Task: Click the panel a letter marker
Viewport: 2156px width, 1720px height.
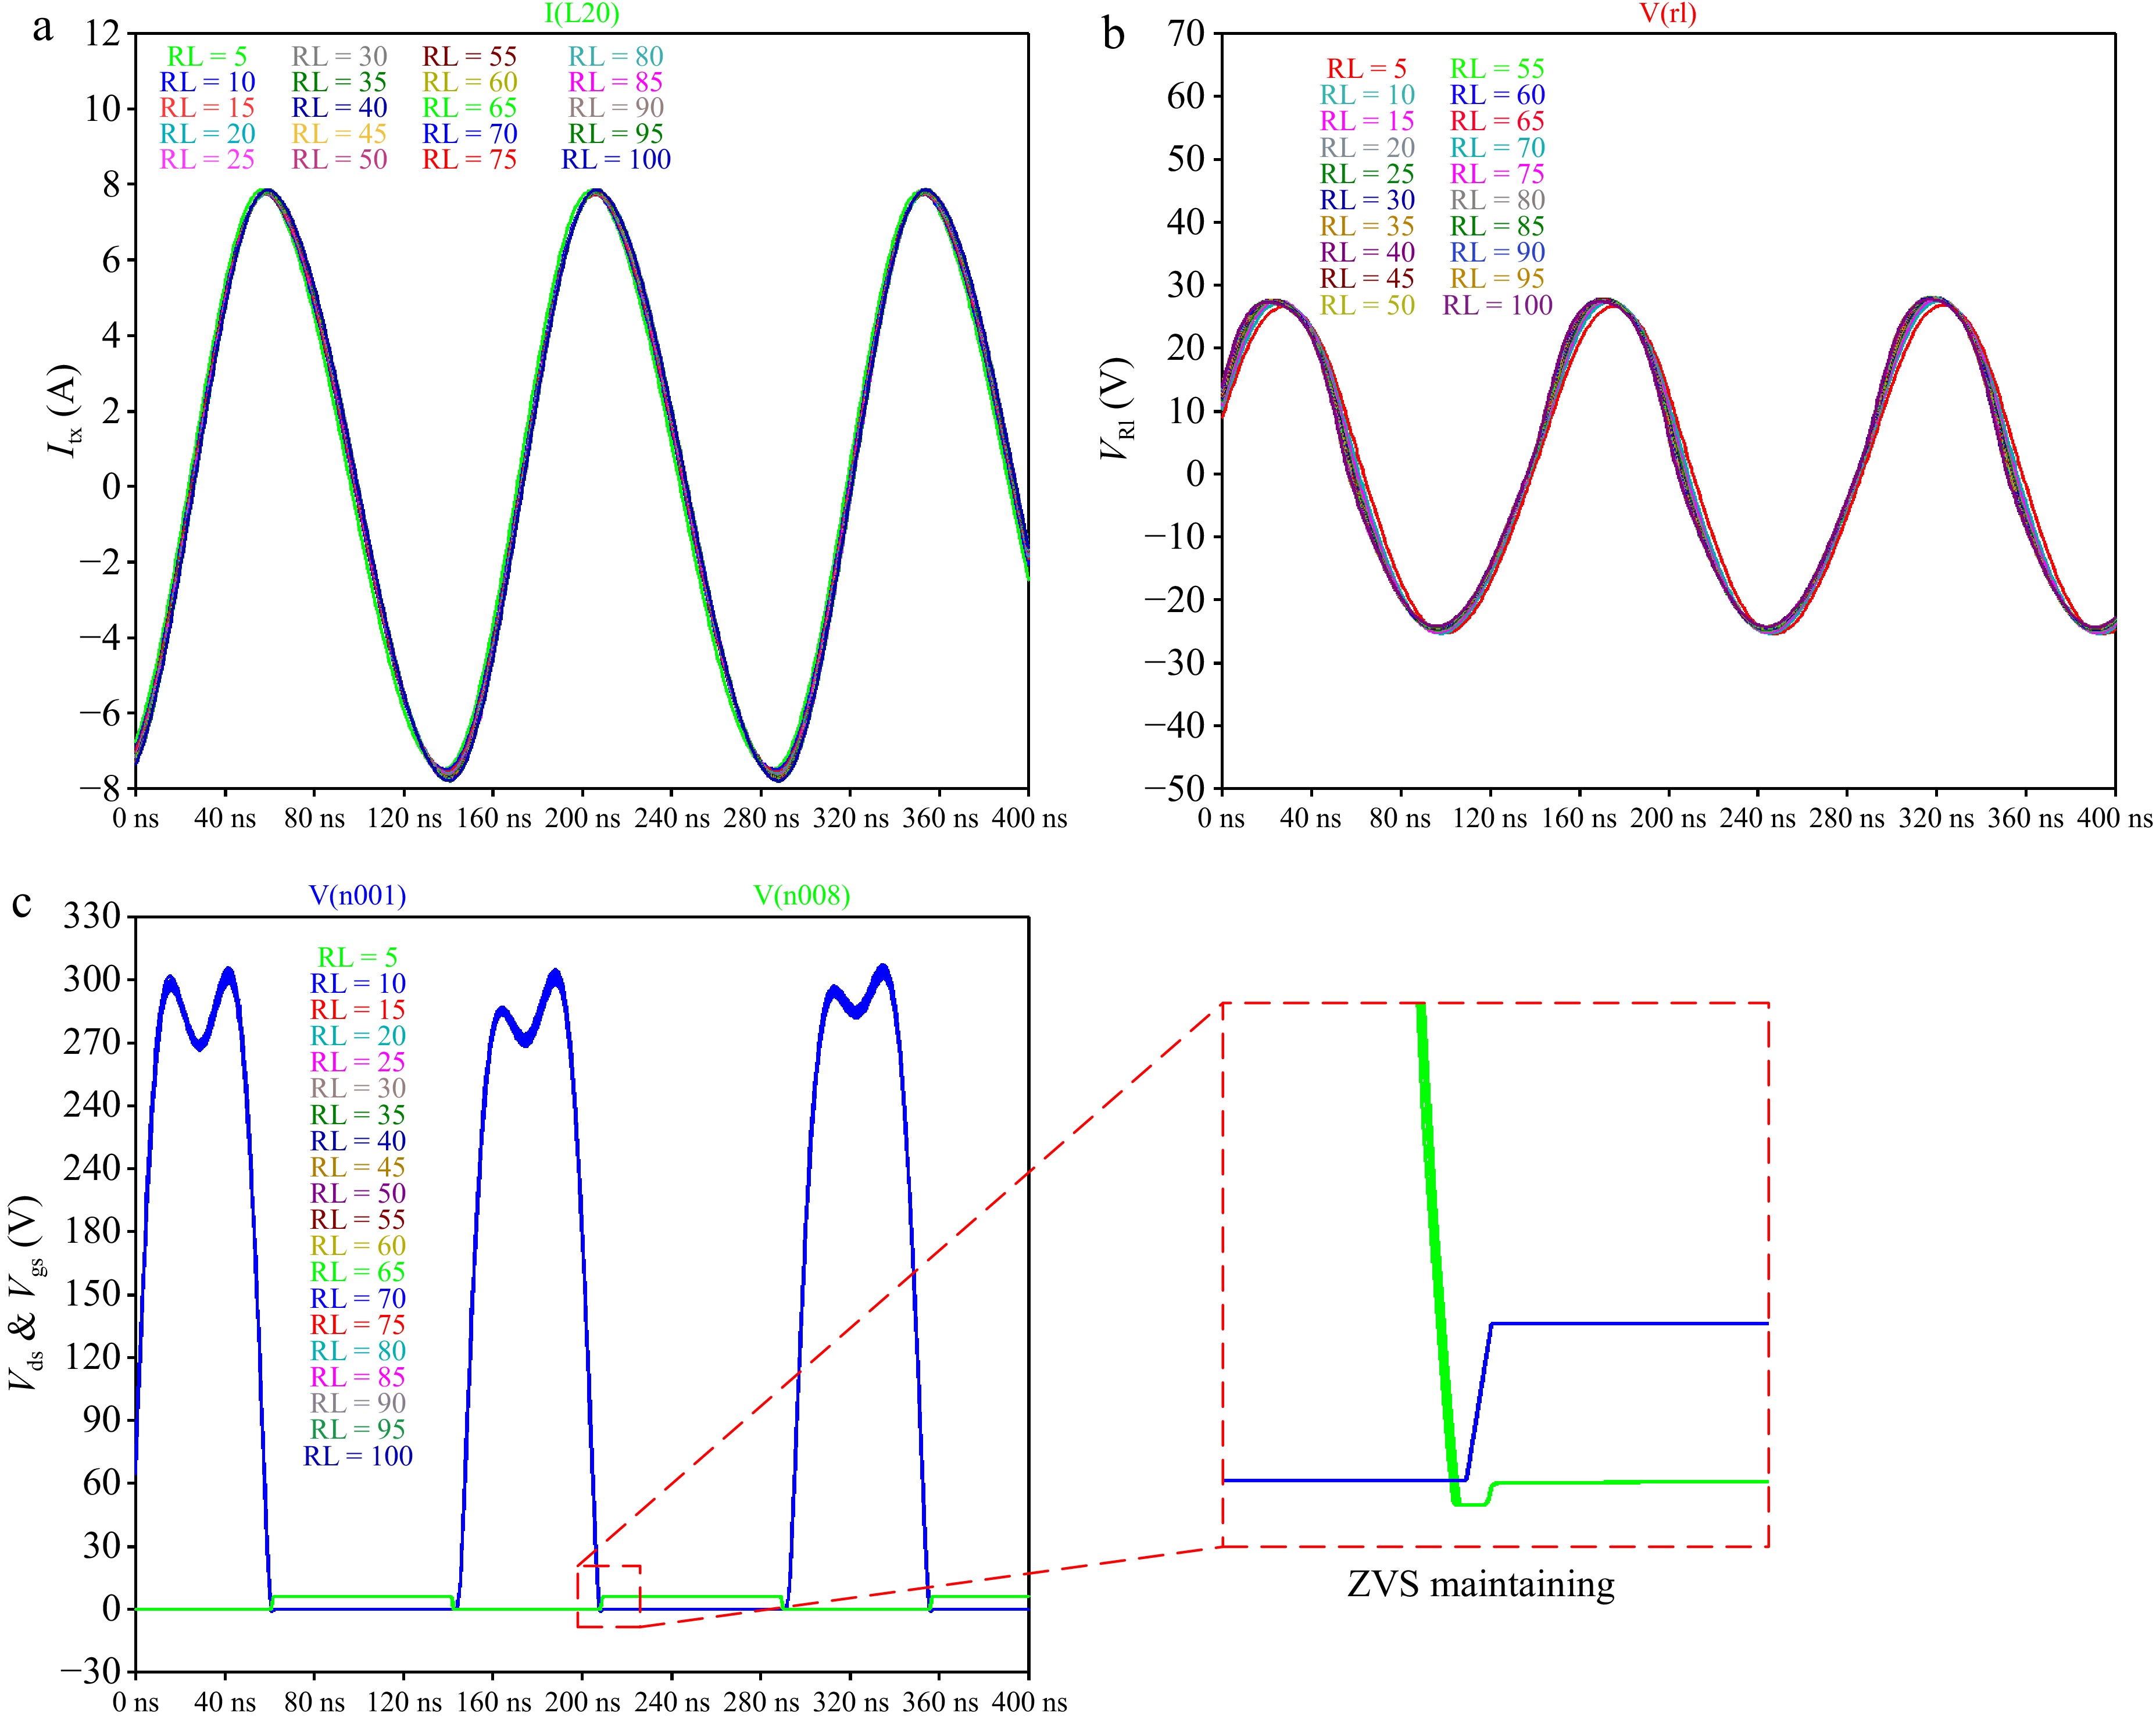Action: tap(42, 30)
